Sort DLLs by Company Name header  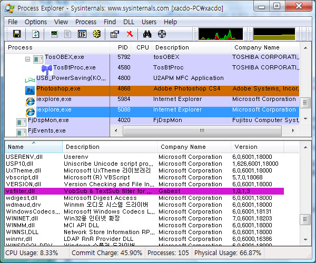[x=194, y=147]
